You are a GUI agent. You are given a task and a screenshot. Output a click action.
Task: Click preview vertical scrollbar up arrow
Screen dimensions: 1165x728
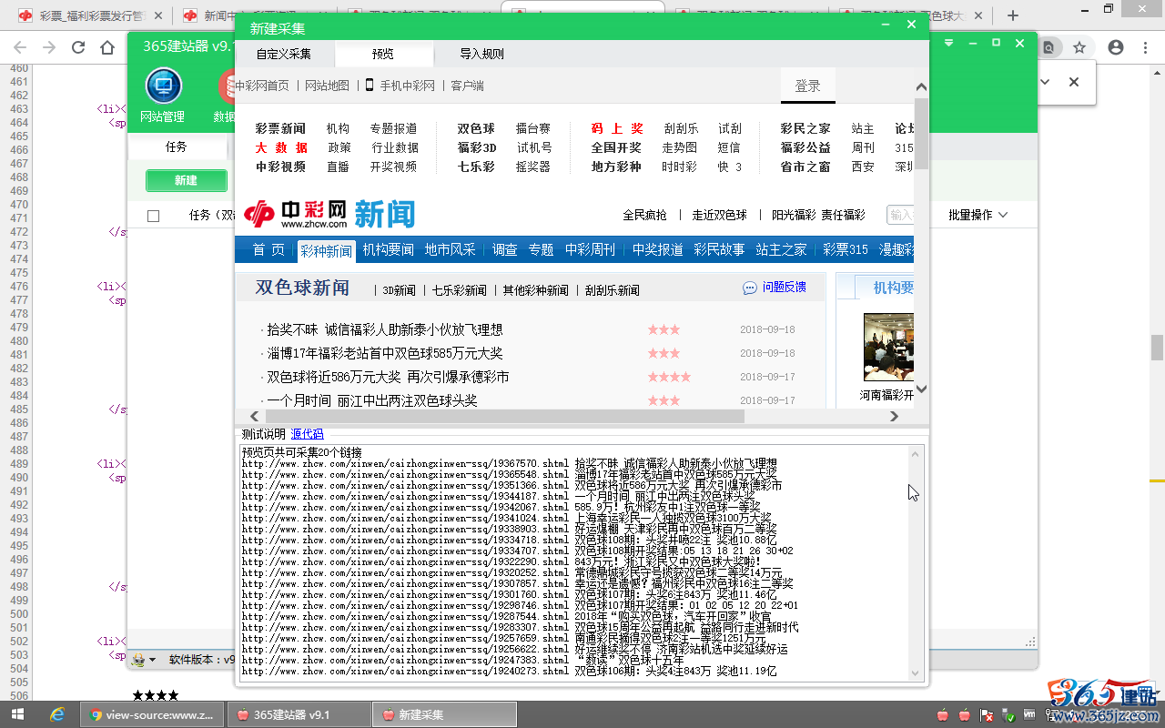coord(921,87)
